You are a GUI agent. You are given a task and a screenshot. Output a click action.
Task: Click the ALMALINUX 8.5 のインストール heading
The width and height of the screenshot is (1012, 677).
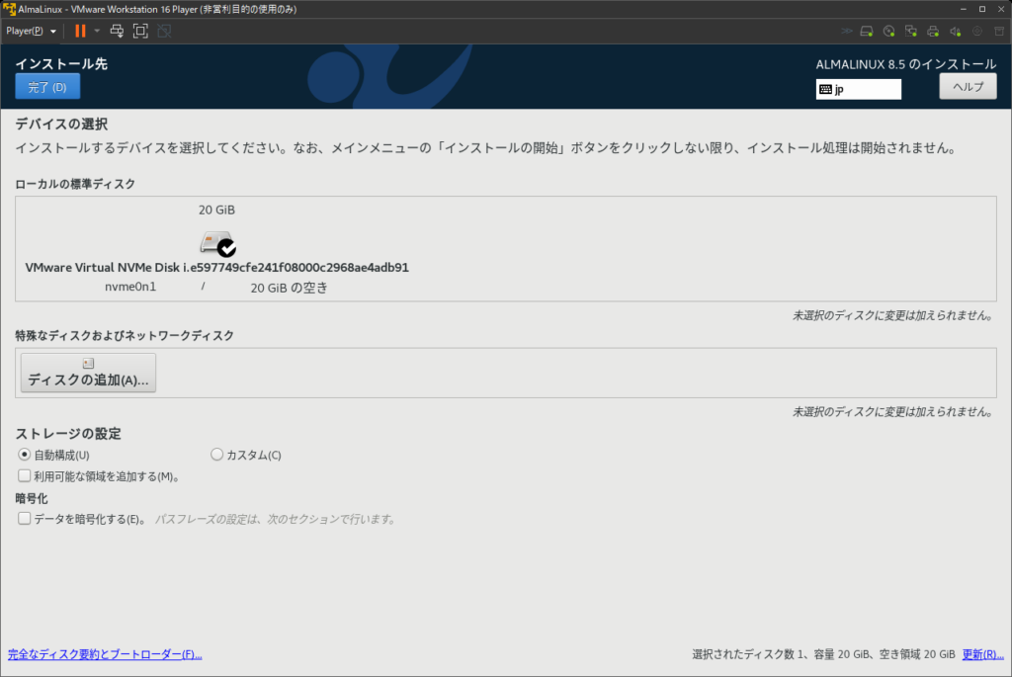coord(906,64)
